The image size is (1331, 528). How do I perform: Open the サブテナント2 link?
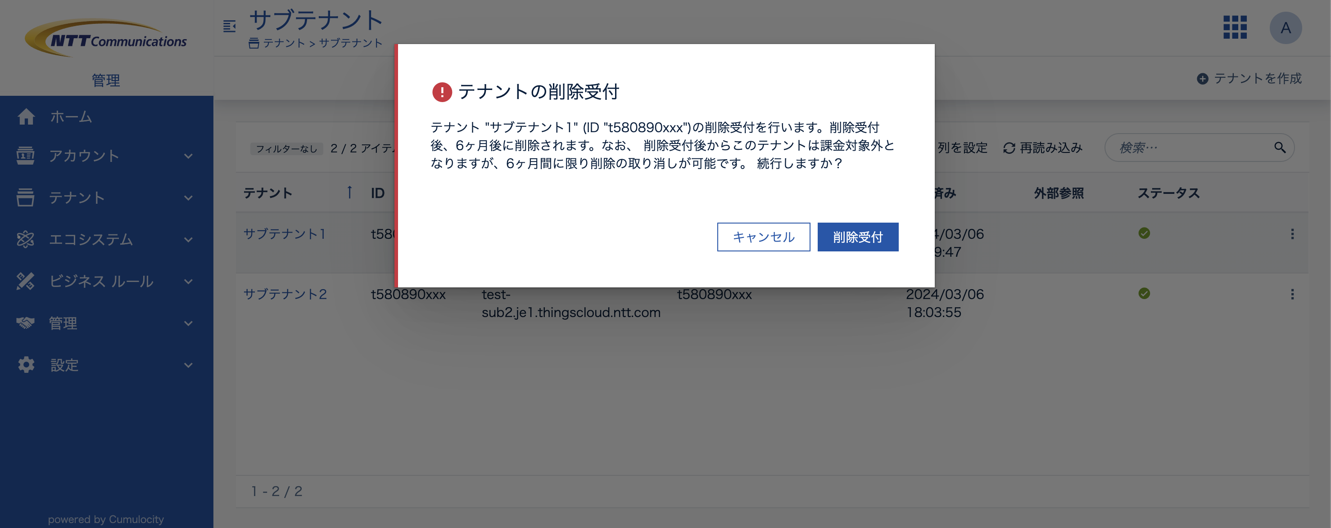click(285, 294)
